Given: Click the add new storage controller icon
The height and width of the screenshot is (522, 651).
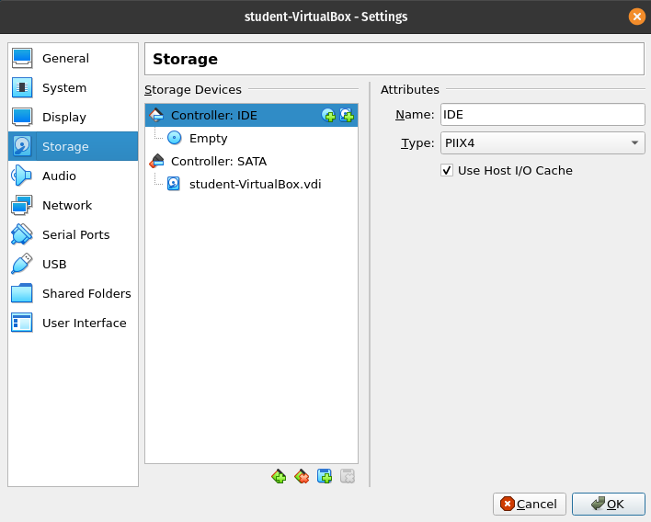Looking at the screenshot, I should point(280,476).
